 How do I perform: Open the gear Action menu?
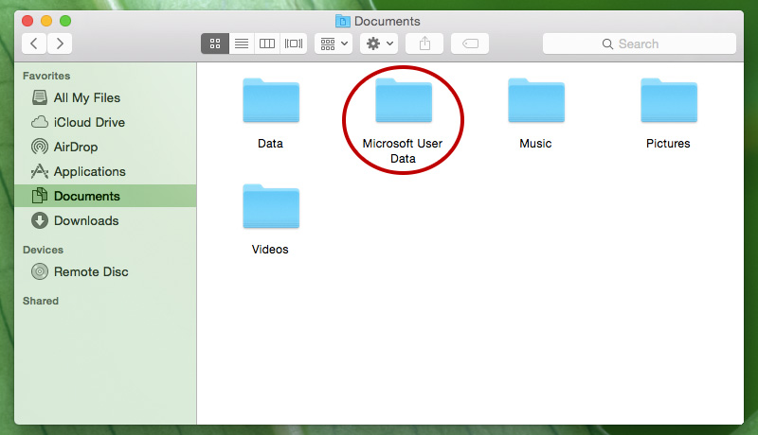pos(379,43)
